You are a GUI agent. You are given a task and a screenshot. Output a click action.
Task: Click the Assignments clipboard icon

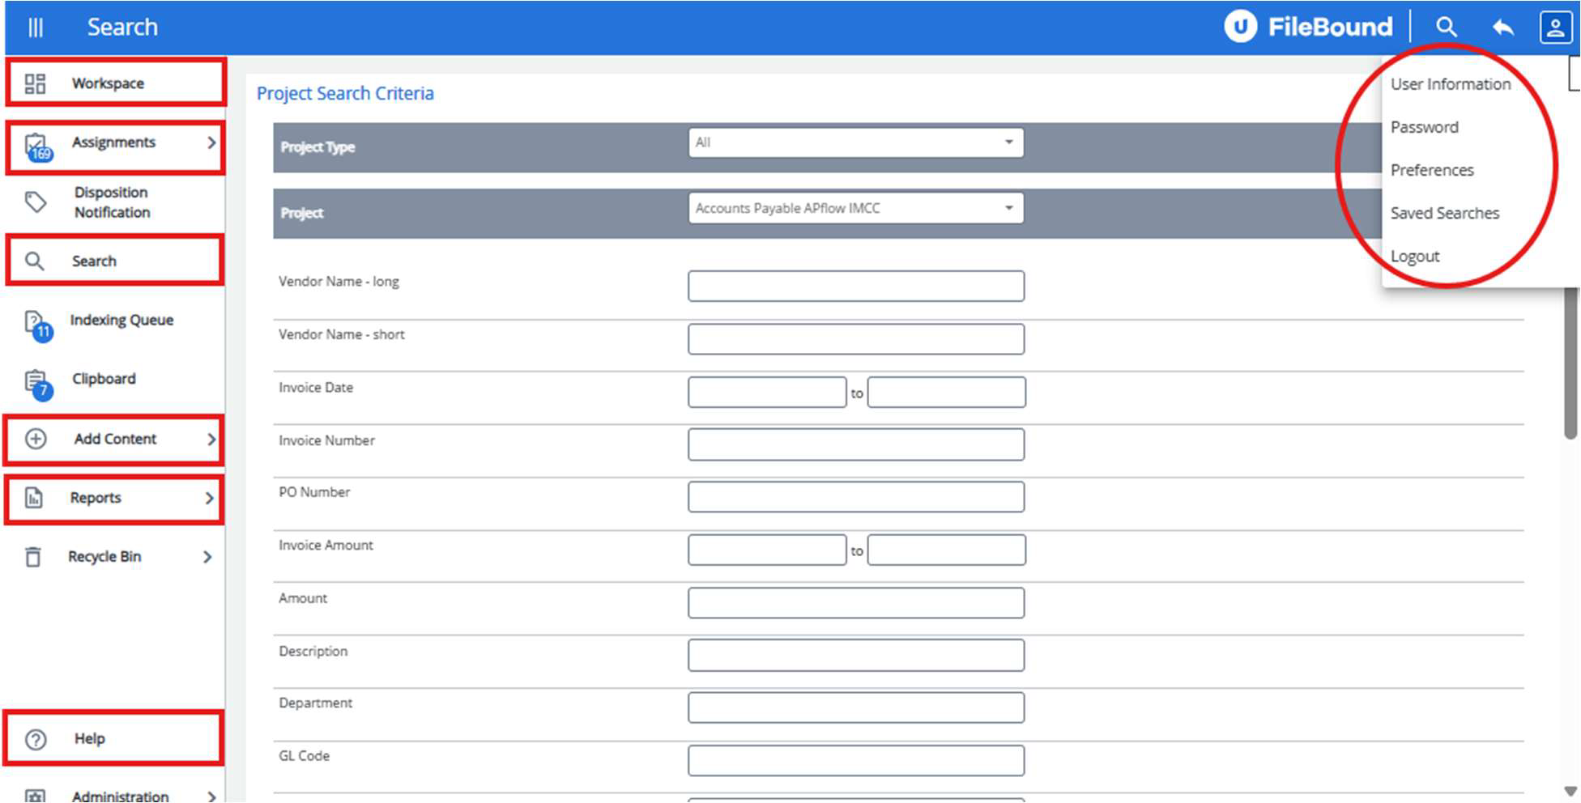point(36,147)
